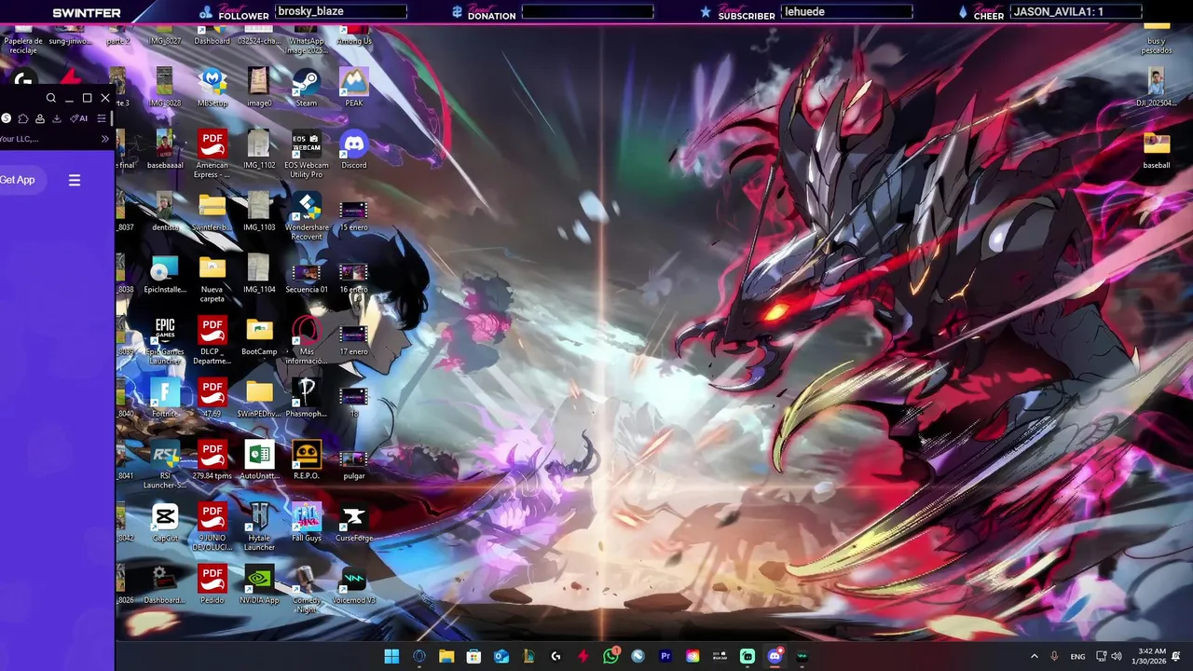
Task: Click the Get App button
Action: tap(17, 180)
